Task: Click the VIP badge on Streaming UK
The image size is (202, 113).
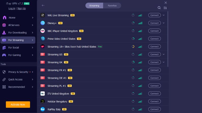Action: [66, 62]
